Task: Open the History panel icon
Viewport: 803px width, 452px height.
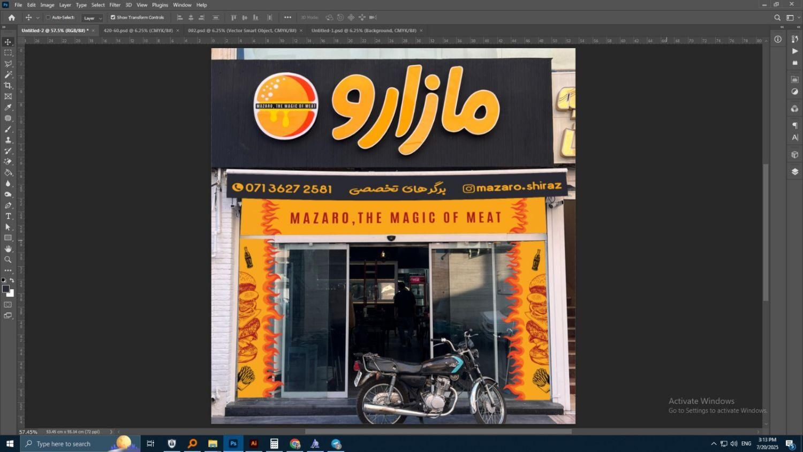Action: coord(795,39)
